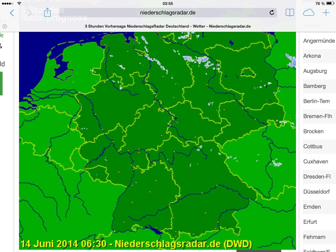Tap the Berlin-Tem station link
The image size is (336, 252).
pyautogui.click(x=316, y=101)
